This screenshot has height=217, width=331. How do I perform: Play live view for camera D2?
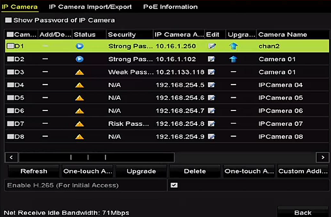click(x=79, y=59)
